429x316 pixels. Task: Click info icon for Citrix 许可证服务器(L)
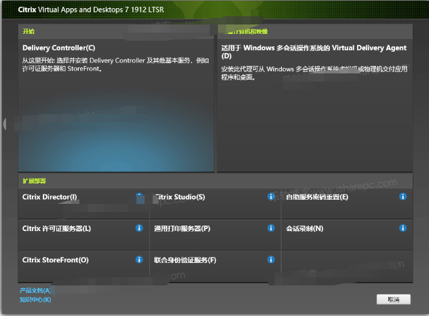point(139,228)
